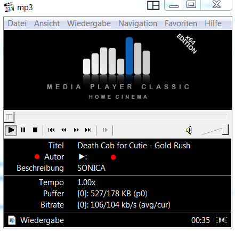Click the Media Player Classic logo area
235x231 pixels.
pos(118,70)
